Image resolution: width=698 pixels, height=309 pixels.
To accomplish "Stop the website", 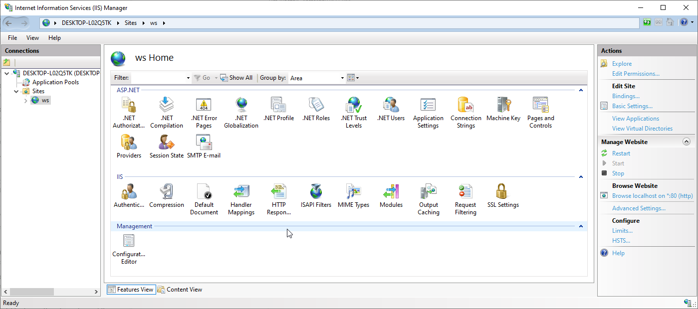I will tap(618, 173).
